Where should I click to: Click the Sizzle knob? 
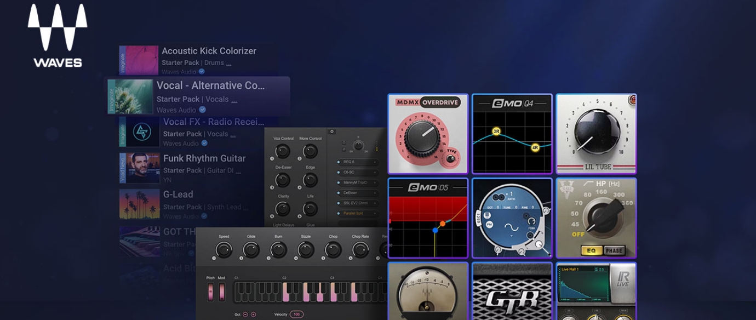pyautogui.click(x=306, y=250)
